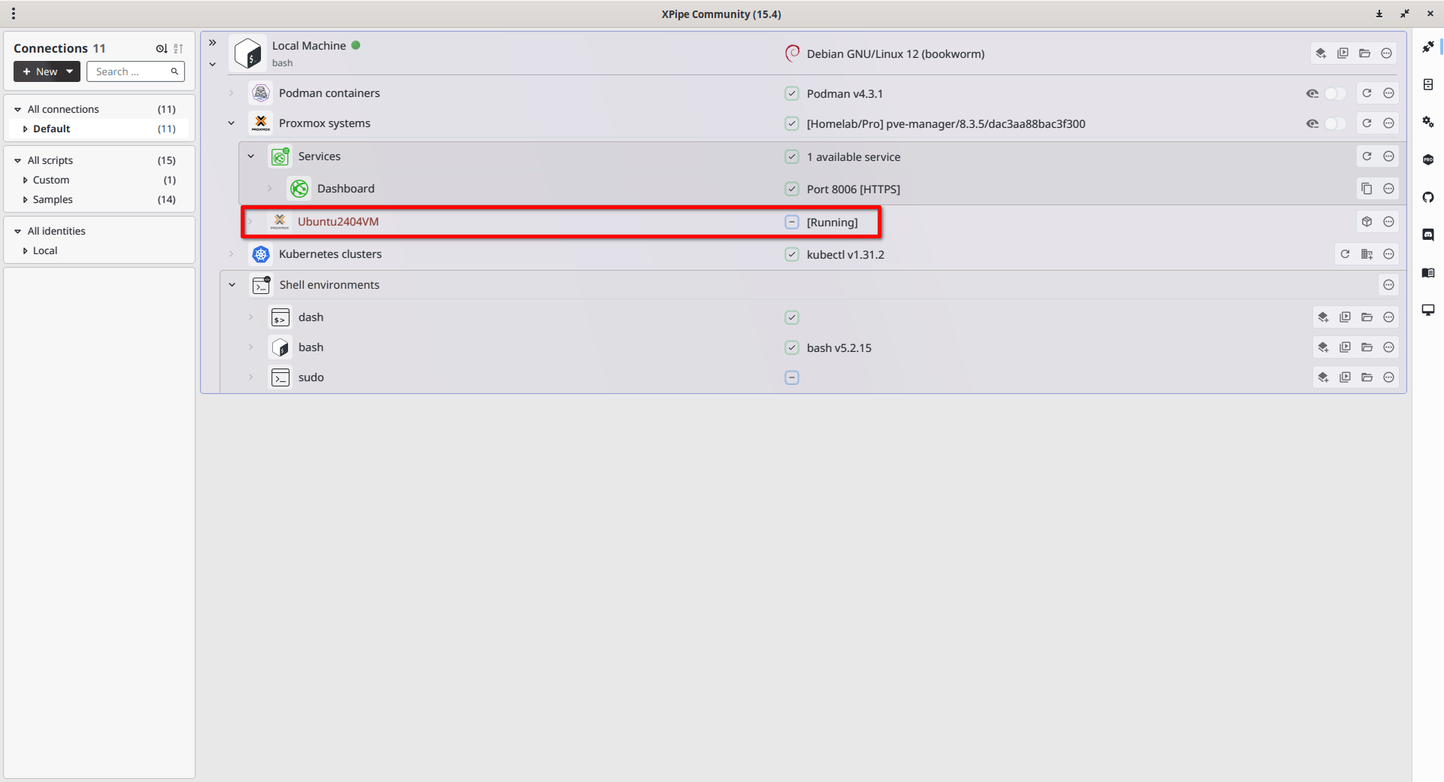Open the PRO badge icon in sidebar
The height and width of the screenshot is (782, 1444).
point(1427,159)
